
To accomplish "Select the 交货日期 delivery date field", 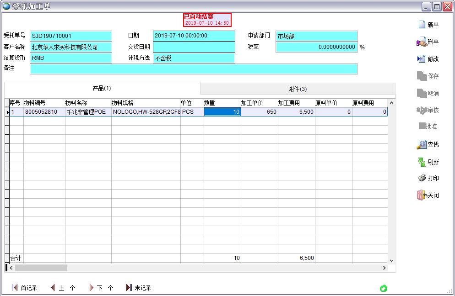I will coord(194,47).
